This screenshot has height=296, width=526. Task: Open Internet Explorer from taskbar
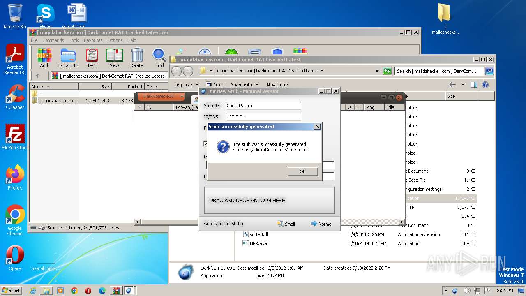[x=32, y=291]
